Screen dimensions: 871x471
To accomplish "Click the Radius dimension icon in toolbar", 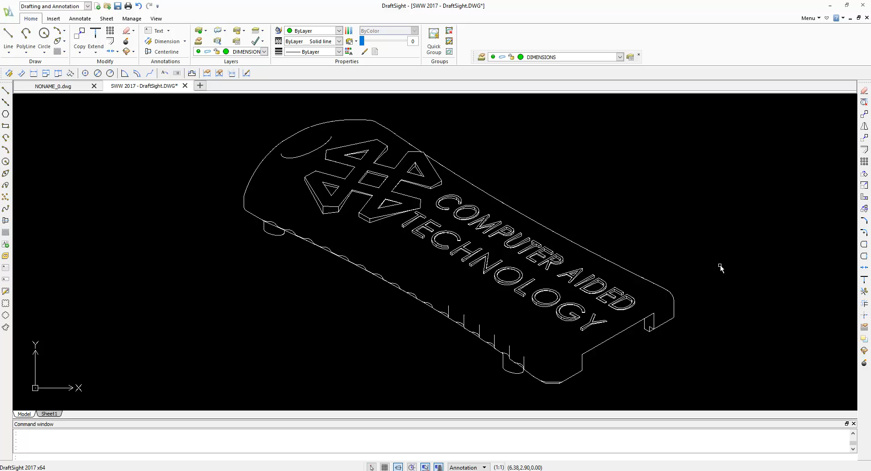I will point(110,73).
